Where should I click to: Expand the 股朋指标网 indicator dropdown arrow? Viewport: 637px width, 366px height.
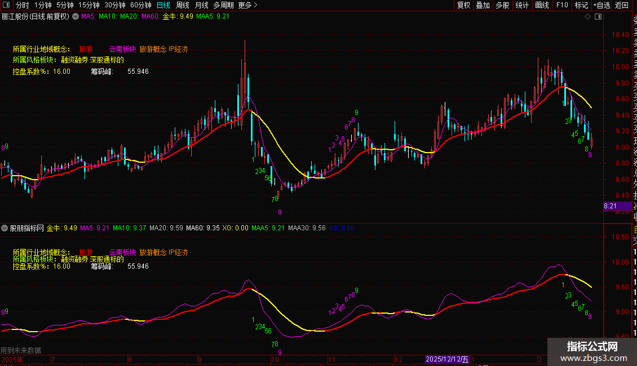pyautogui.click(x=5, y=229)
